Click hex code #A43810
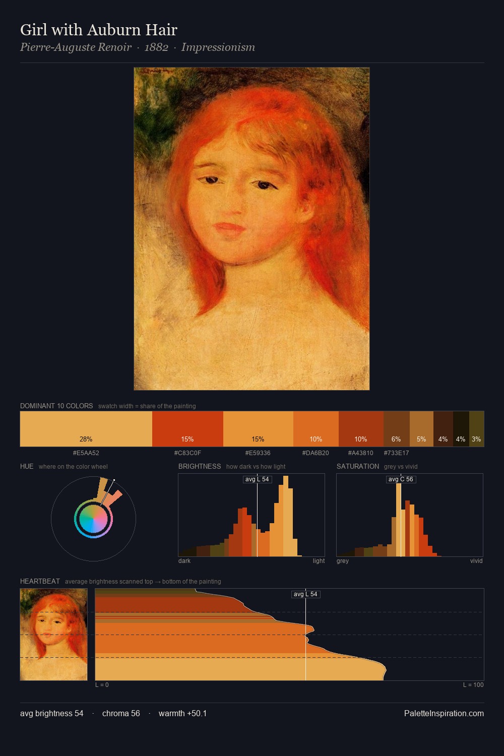504x756 pixels. (361, 453)
